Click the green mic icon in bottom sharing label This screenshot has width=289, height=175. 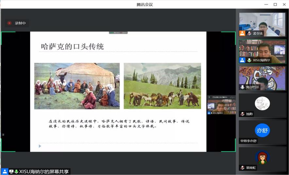(x=16, y=171)
